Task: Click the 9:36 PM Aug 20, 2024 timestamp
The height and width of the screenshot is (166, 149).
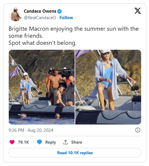Action: (31, 130)
